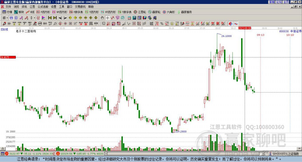Open the 江恩轮 Gann wheel
The width and height of the screenshot is (302, 162).
[140, 12]
